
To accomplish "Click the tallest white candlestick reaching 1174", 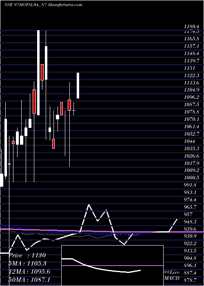I will 38,73.
